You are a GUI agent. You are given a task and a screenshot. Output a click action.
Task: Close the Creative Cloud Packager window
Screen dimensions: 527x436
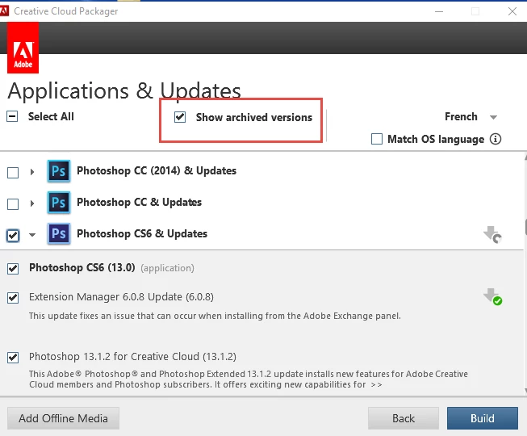[512, 11]
